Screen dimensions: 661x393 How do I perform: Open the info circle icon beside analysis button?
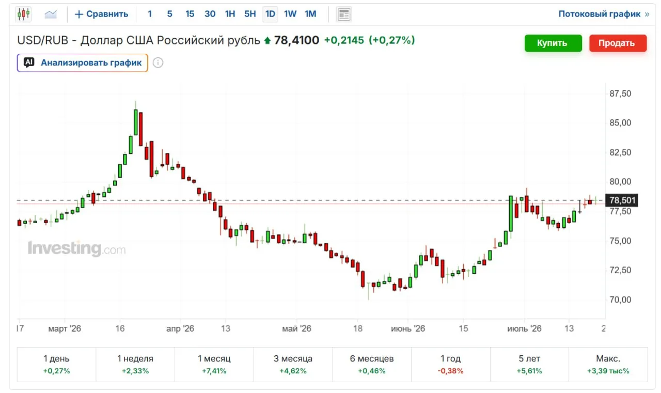pos(159,63)
